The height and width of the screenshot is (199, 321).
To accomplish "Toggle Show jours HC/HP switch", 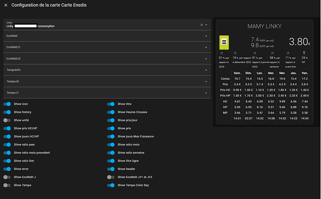I will (x=7, y=136).
